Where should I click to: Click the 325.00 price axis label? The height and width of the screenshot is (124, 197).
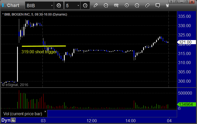click(184, 35)
